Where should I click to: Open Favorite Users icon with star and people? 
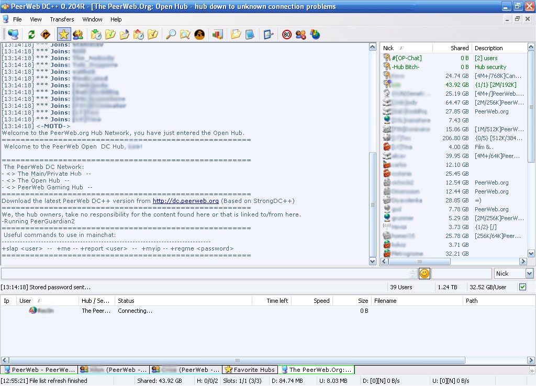pos(78,35)
